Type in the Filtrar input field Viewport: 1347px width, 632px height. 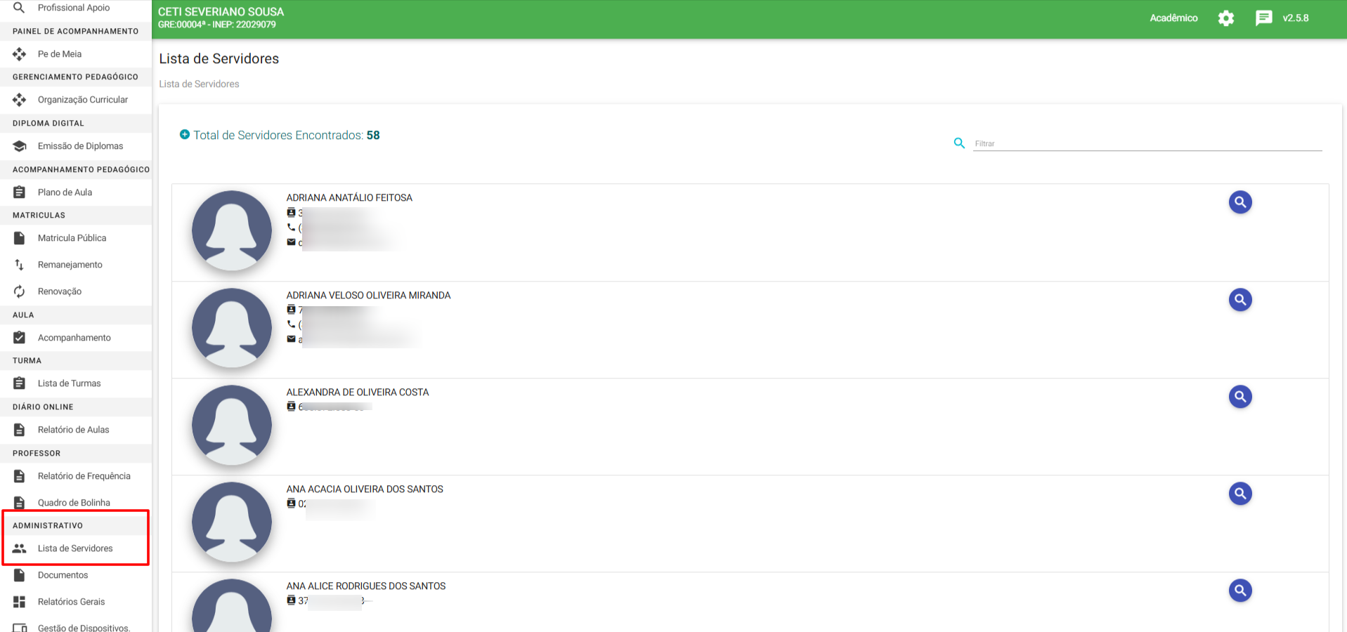[x=1147, y=143]
